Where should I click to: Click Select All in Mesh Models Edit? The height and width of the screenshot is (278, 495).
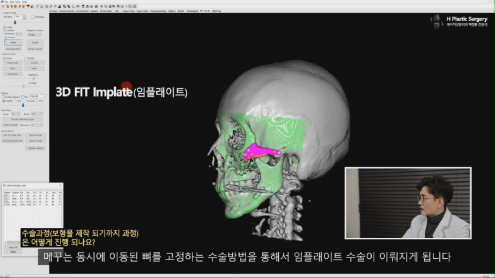(x=13, y=247)
